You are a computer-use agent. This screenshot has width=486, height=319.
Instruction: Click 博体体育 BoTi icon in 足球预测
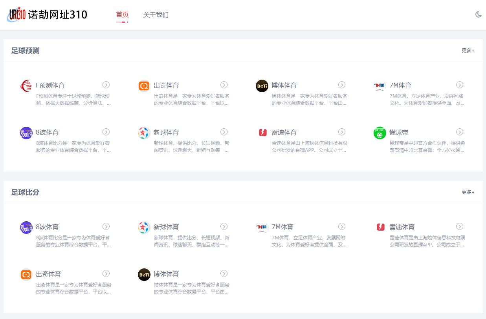262,86
